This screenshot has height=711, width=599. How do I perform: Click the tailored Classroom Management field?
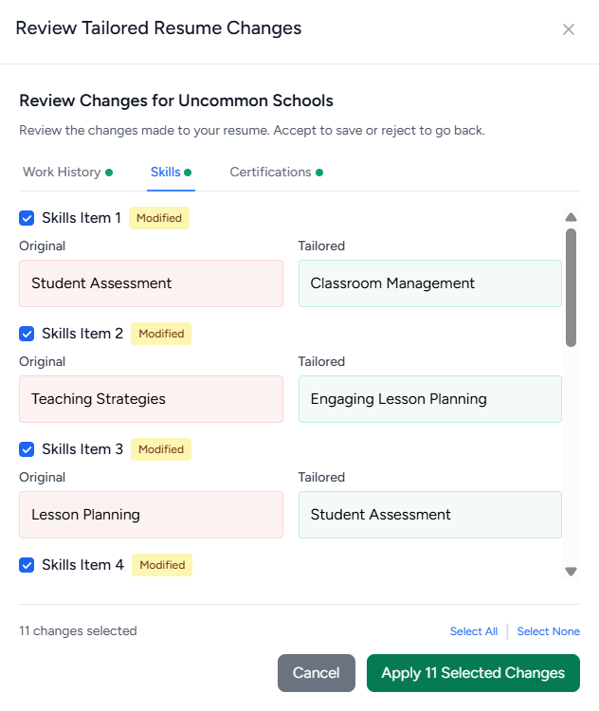[x=430, y=283]
